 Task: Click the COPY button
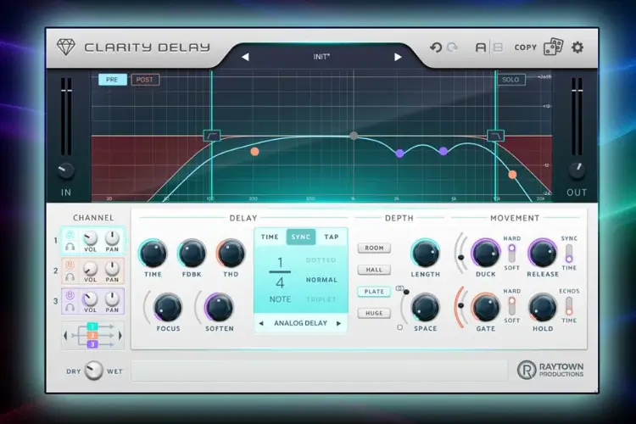click(x=526, y=47)
